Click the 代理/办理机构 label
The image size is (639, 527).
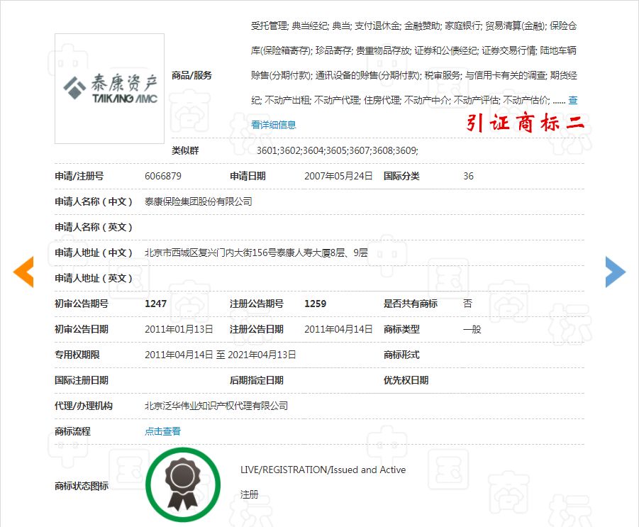[84, 406]
